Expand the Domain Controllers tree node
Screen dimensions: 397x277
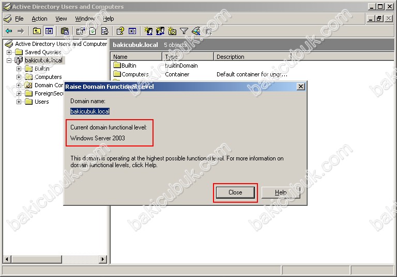19,85
